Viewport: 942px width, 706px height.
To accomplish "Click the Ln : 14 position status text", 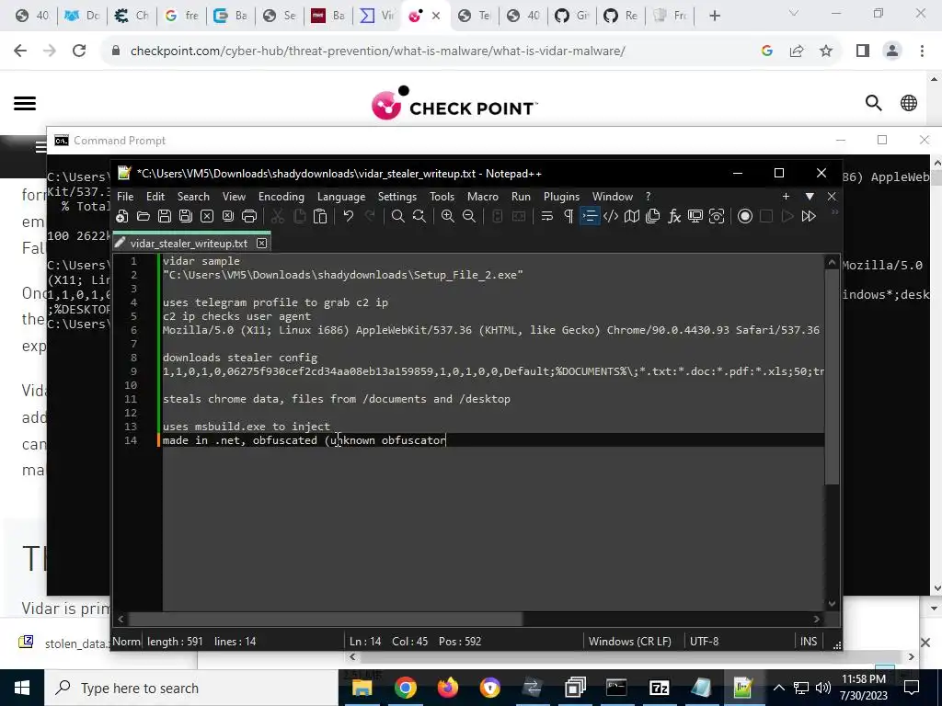I will pyautogui.click(x=365, y=641).
